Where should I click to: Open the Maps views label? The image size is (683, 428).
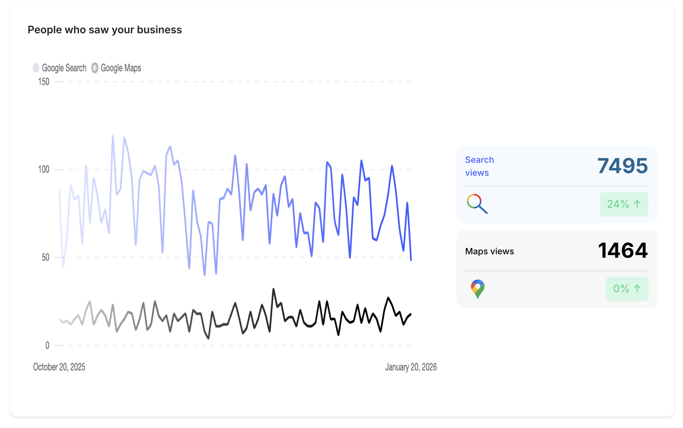tap(489, 251)
